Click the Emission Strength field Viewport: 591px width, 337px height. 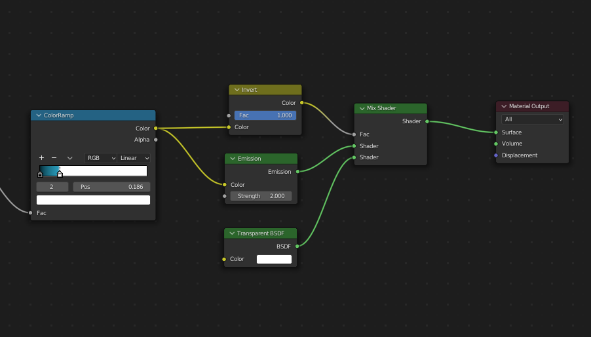(x=261, y=196)
